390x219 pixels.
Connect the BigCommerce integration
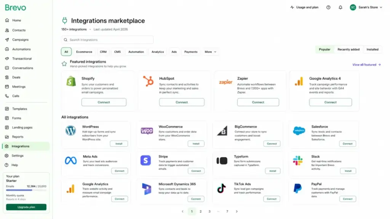272,144
